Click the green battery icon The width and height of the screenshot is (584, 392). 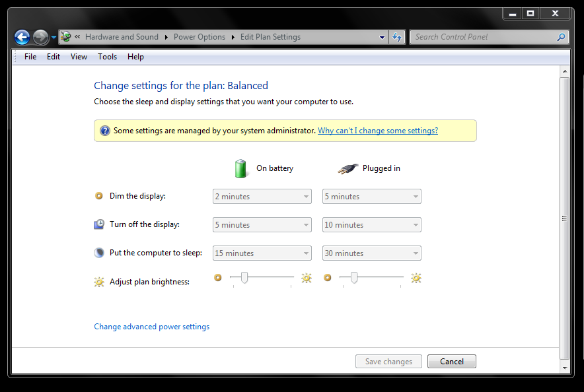click(240, 168)
